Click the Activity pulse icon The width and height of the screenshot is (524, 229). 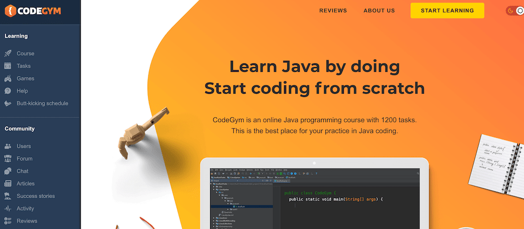[x=8, y=209]
